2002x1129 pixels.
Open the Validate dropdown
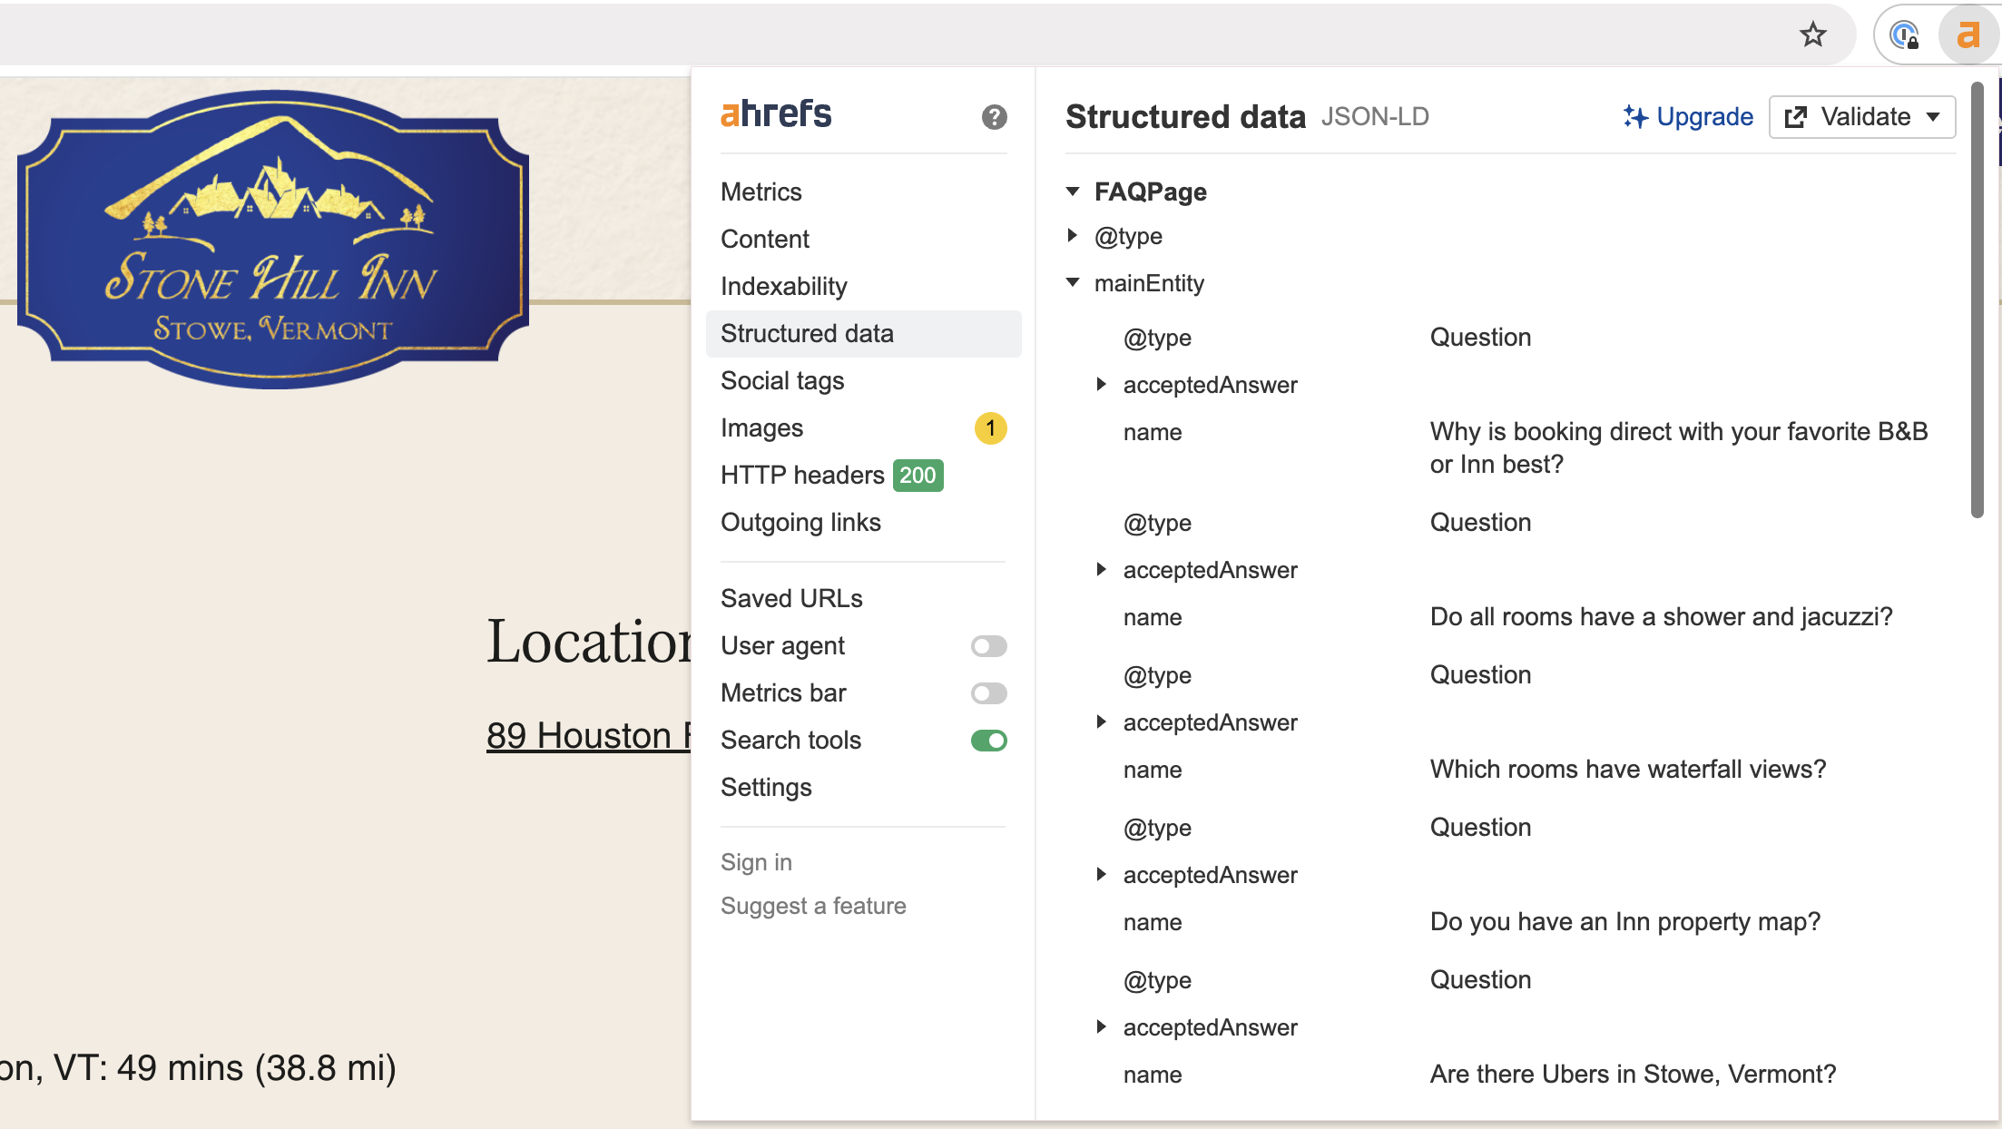1862,117
